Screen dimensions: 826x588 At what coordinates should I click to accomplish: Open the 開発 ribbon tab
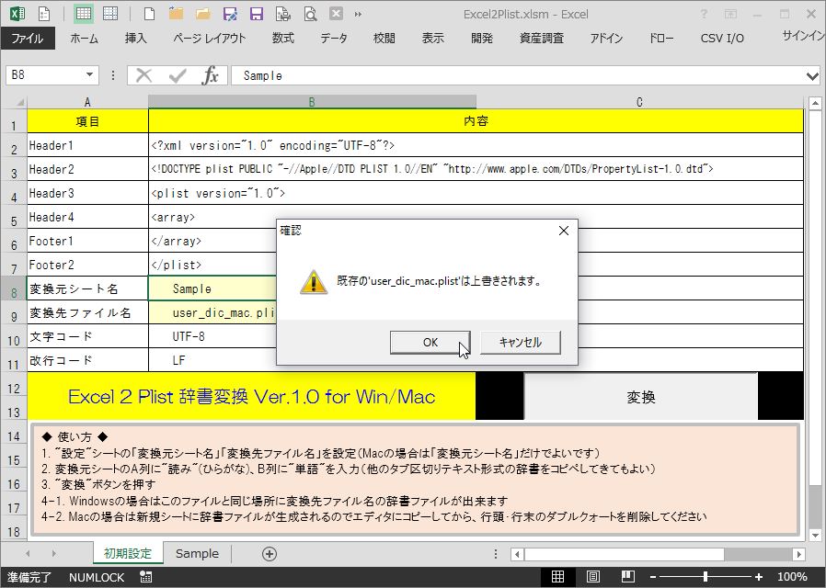(480, 40)
